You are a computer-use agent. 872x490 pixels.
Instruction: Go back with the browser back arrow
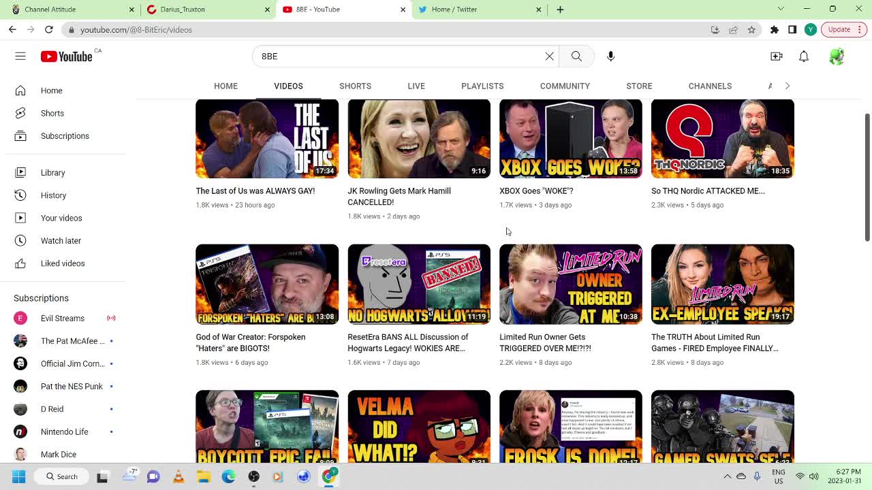[12, 30]
